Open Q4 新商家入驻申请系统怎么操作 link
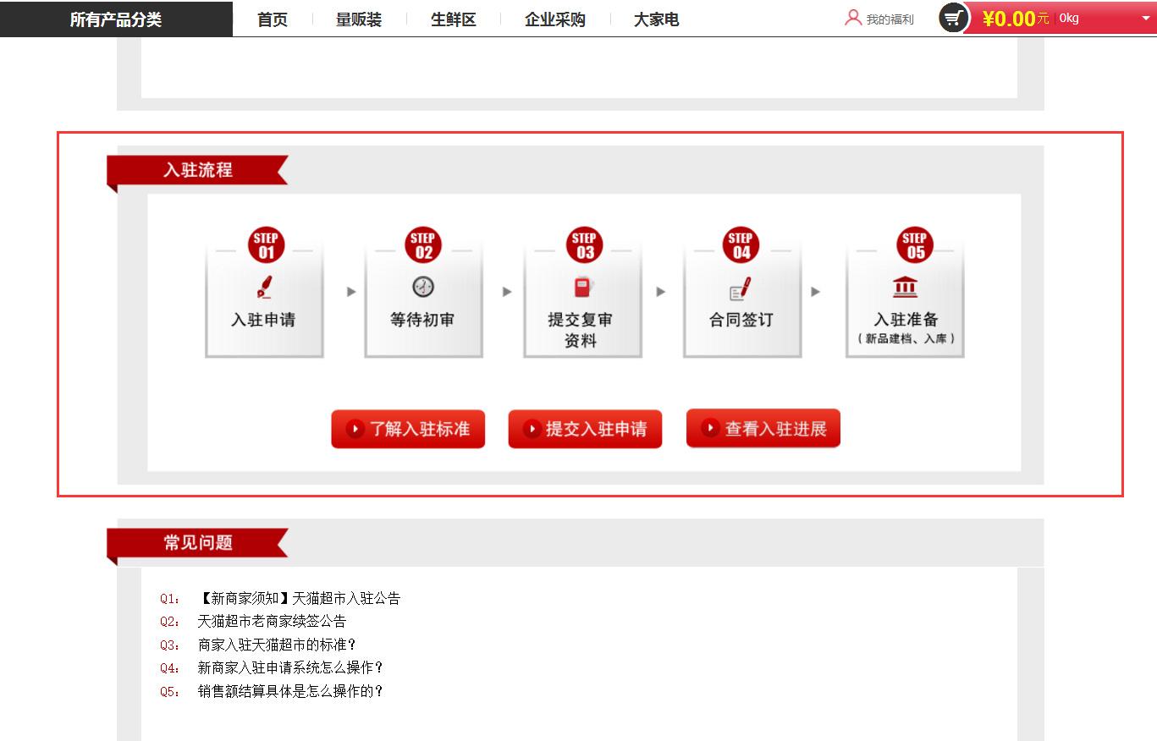This screenshot has width=1157, height=741. 291,667
